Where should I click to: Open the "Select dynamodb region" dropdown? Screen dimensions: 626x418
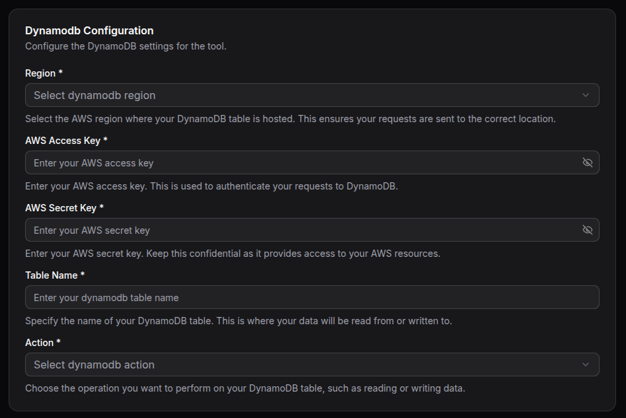coord(312,94)
